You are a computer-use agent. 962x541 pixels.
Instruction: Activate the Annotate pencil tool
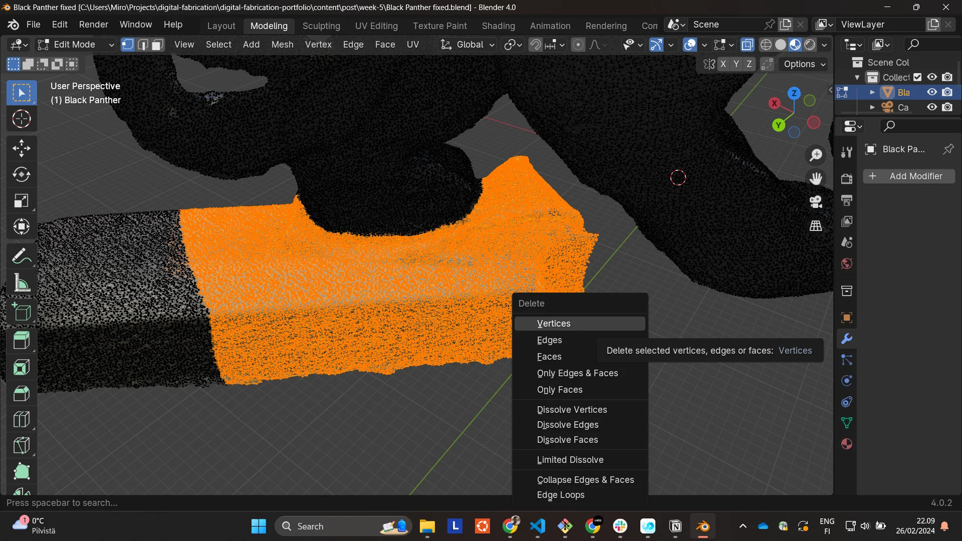pyautogui.click(x=21, y=256)
